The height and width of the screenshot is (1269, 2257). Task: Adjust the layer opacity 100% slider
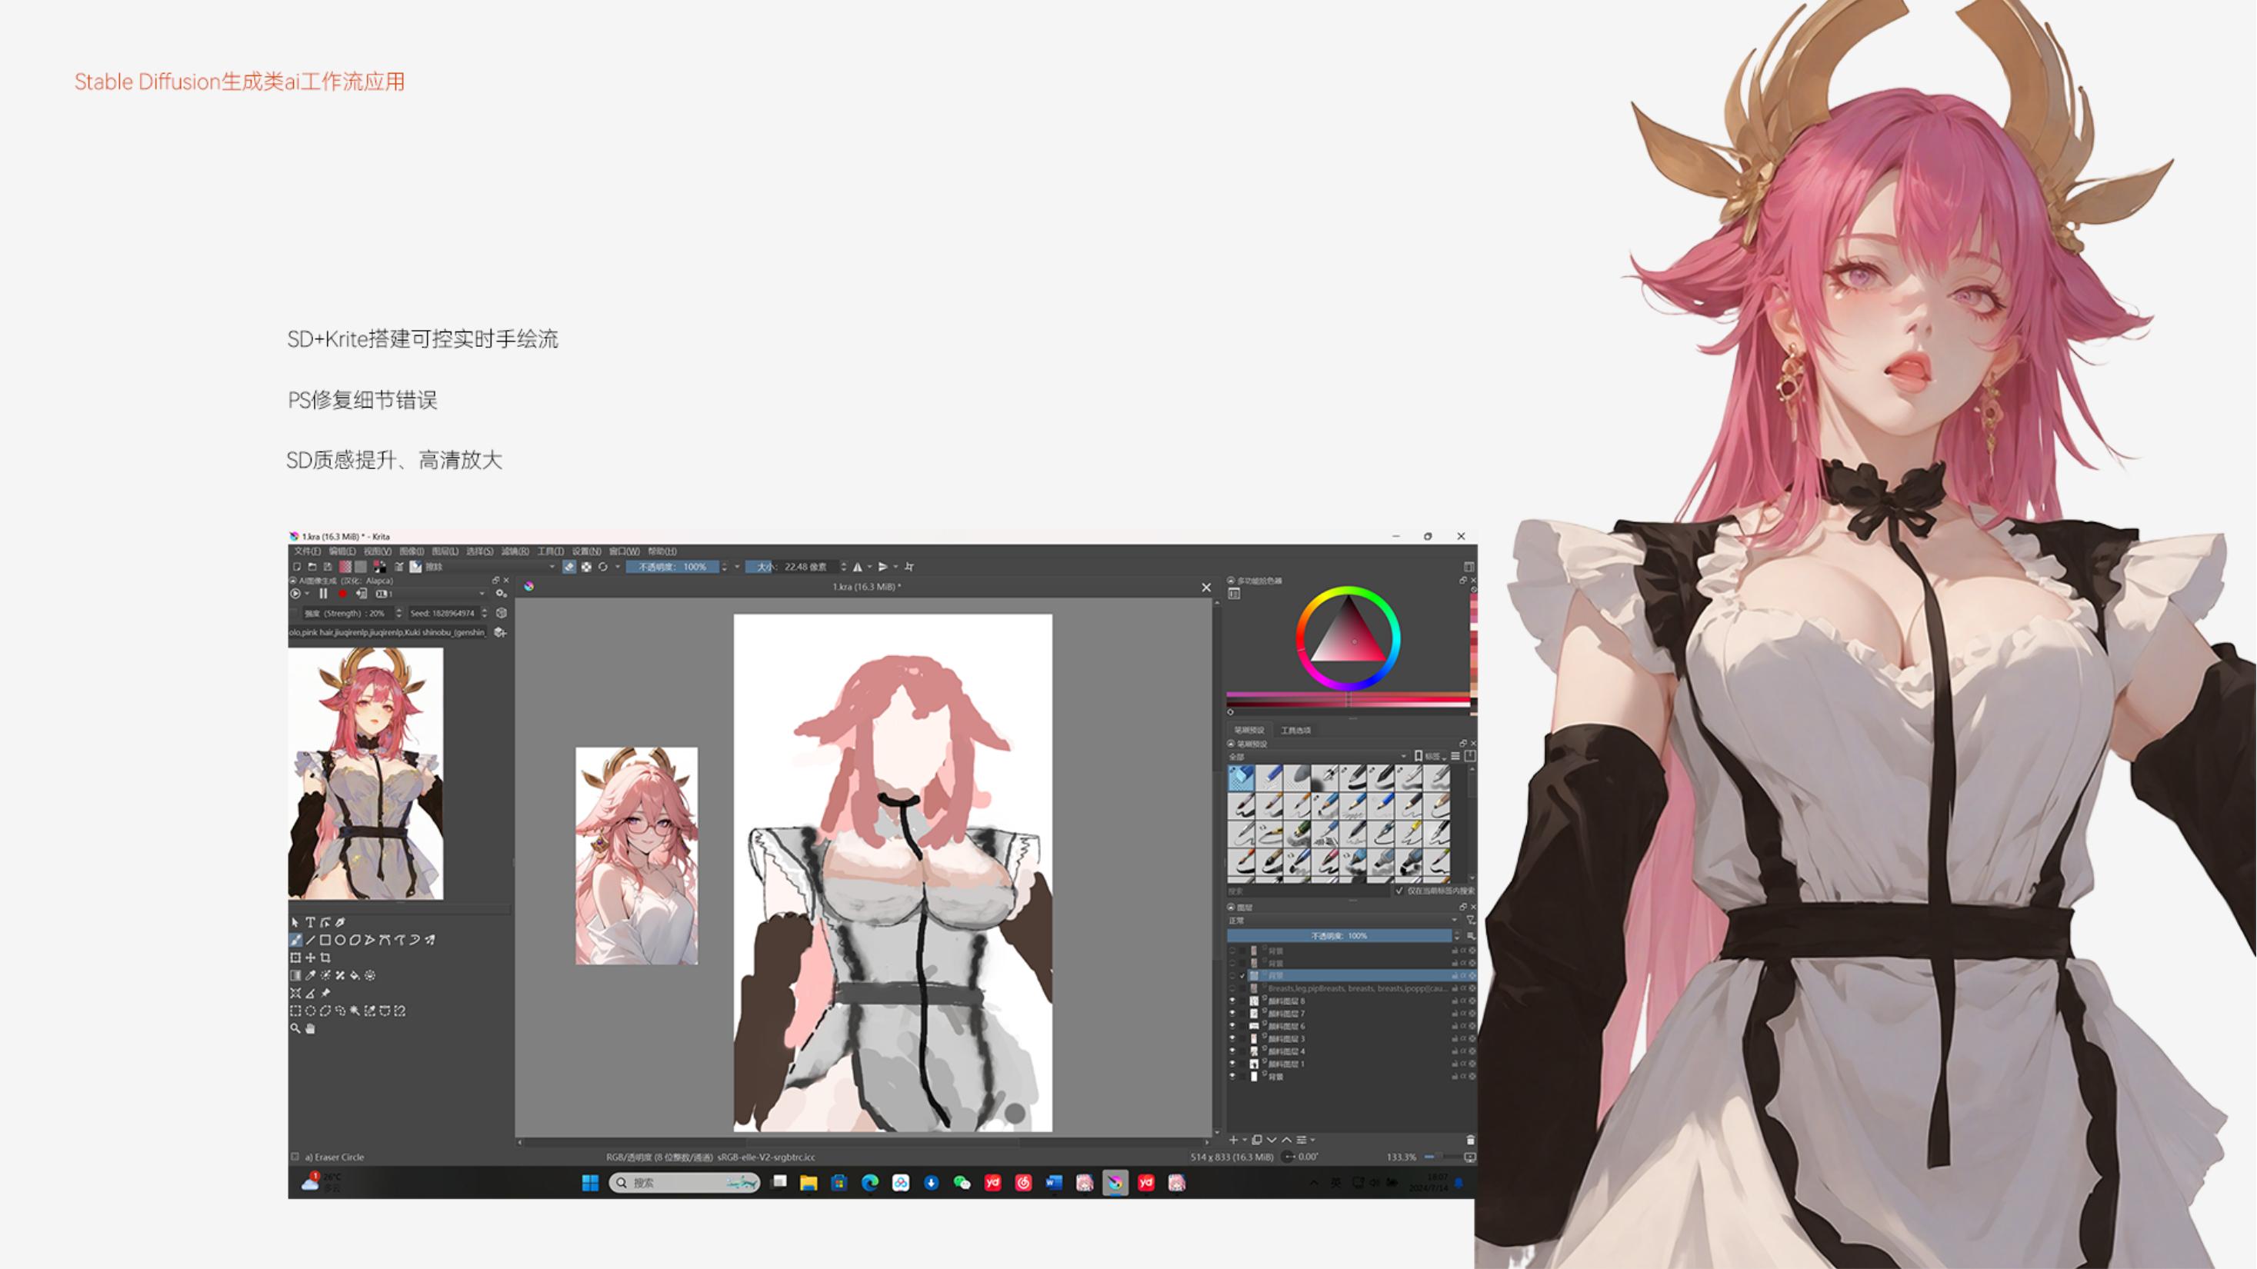point(1339,935)
